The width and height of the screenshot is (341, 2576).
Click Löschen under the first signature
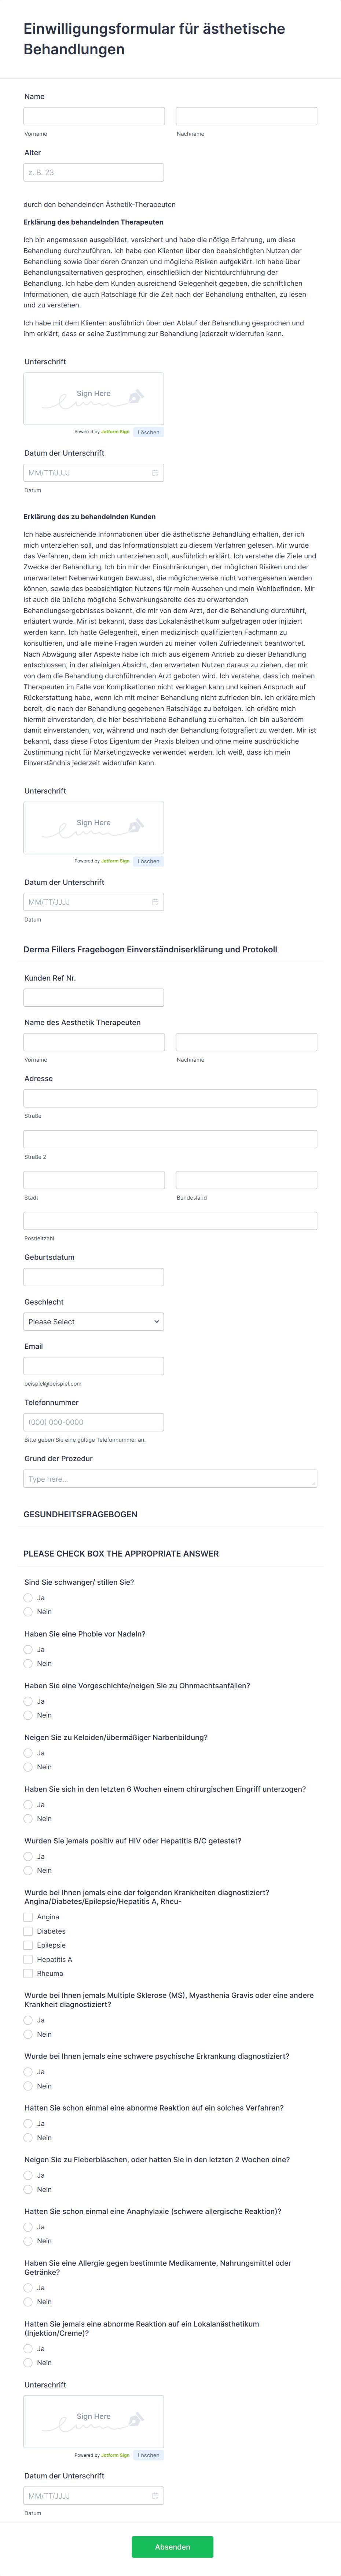point(148,432)
